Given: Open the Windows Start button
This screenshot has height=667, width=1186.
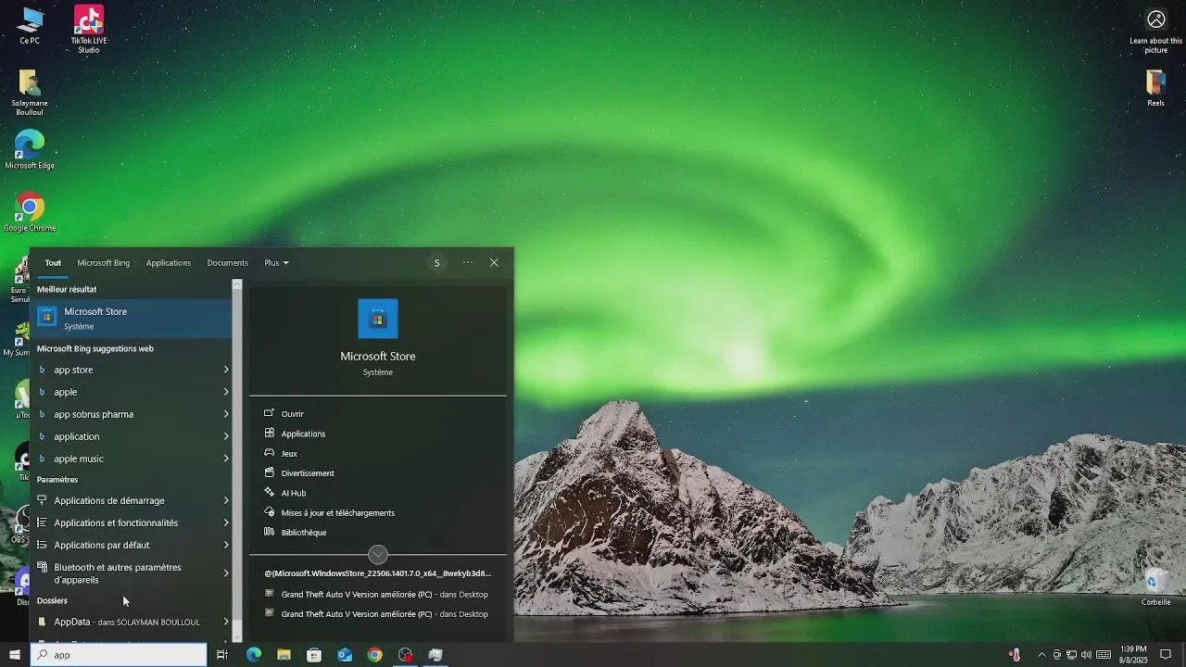Looking at the screenshot, I should pyautogui.click(x=15, y=655).
